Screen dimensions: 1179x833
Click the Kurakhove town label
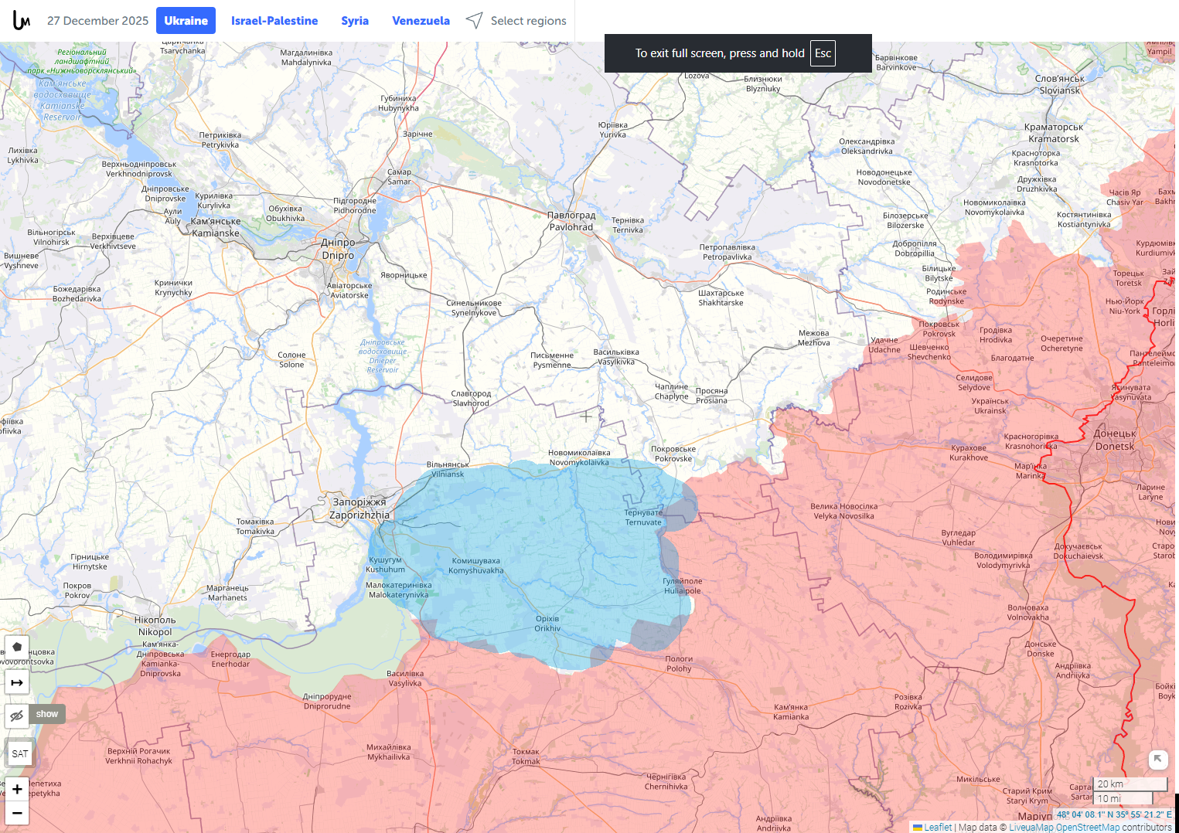coord(969,453)
